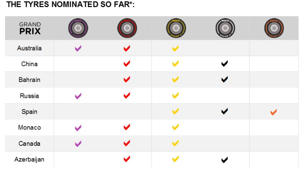Click the purple ultrasoft tyre icon
The image size is (303, 177).
point(78,28)
